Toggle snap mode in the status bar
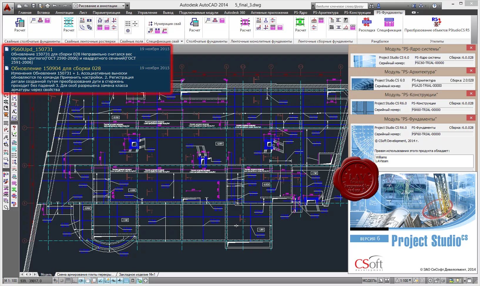480x286 pixels. click(x=62, y=280)
